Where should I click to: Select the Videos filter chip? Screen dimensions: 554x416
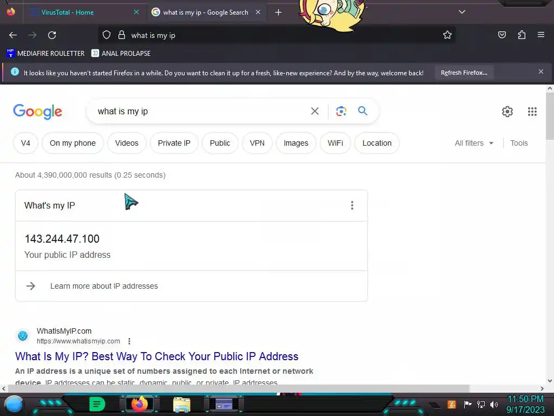[127, 143]
